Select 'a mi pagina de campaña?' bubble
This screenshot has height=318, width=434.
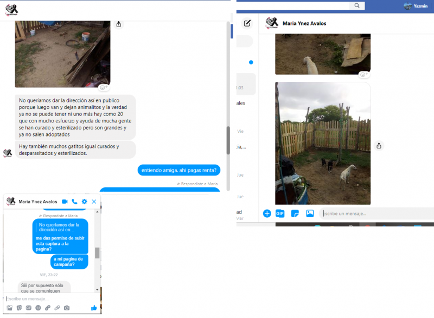[x=69, y=262]
